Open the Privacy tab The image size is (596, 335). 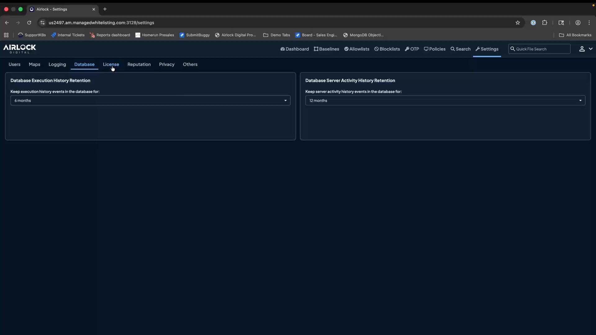click(x=166, y=65)
